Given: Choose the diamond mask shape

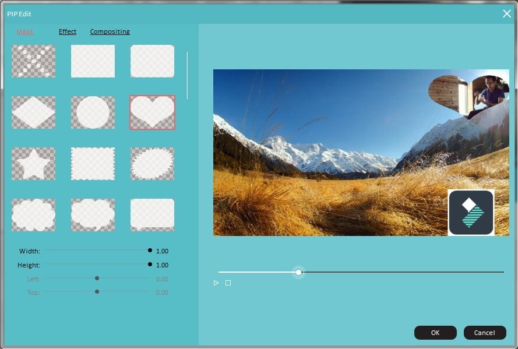Looking at the screenshot, I should click(33, 112).
